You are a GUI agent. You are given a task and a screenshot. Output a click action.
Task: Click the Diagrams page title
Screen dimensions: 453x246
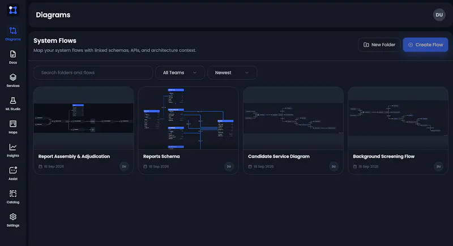click(53, 15)
